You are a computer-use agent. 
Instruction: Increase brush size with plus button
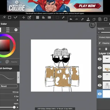tap(17, 100)
